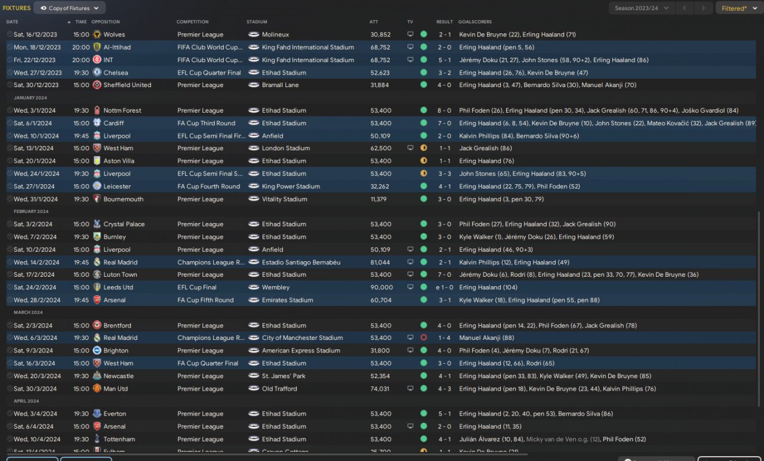Click the '1 - 4' result on 6/3/2024
Viewport: 764px width, 461px height.
445,338
